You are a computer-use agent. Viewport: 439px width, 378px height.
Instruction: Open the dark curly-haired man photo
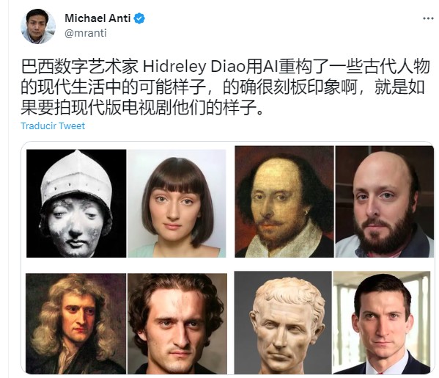coord(177,324)
